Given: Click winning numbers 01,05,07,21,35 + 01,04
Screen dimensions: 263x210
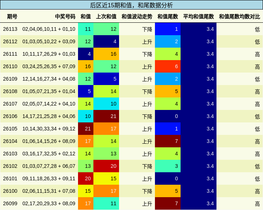Looking at the screenshot, I should pyautogui.click(x=49, y=91).
